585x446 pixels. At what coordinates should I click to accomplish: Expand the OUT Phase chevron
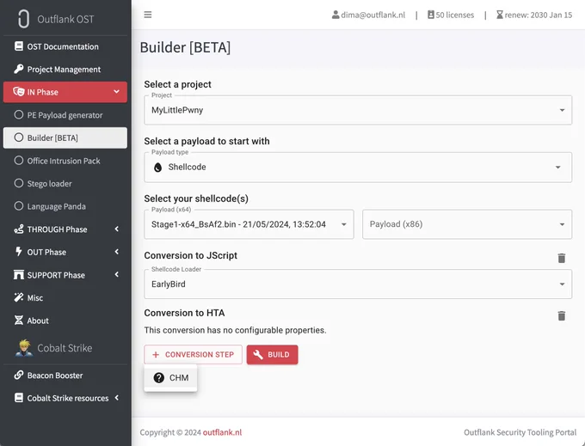(117, 252)
